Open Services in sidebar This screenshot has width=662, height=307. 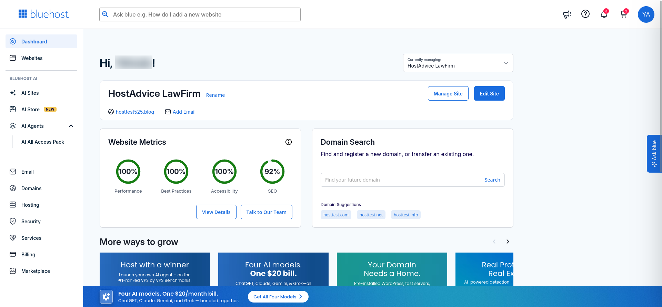pyautogui.click(x=41, y=238)
